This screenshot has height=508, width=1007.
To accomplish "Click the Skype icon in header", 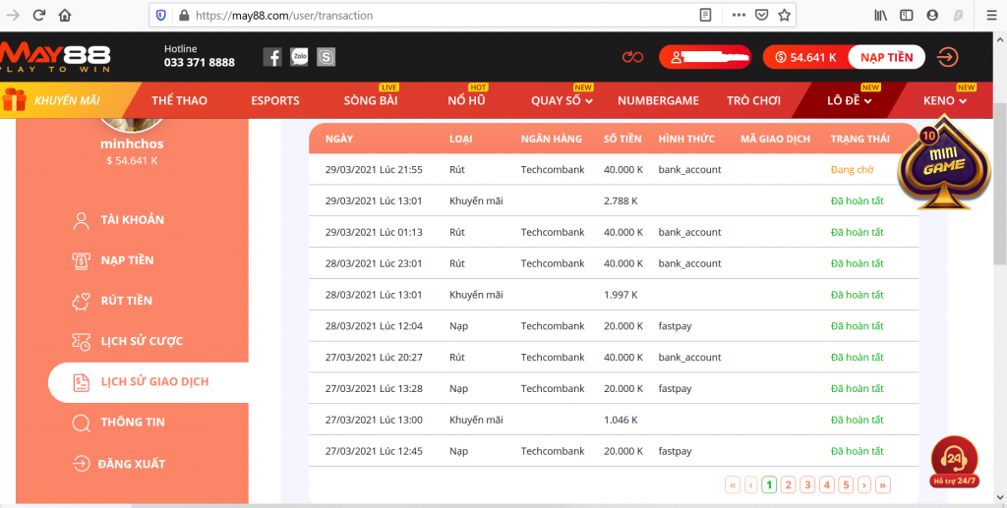I will 326,57.
